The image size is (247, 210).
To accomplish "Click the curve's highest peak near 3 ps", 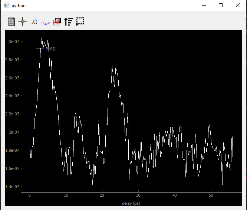I will point(42,38).
